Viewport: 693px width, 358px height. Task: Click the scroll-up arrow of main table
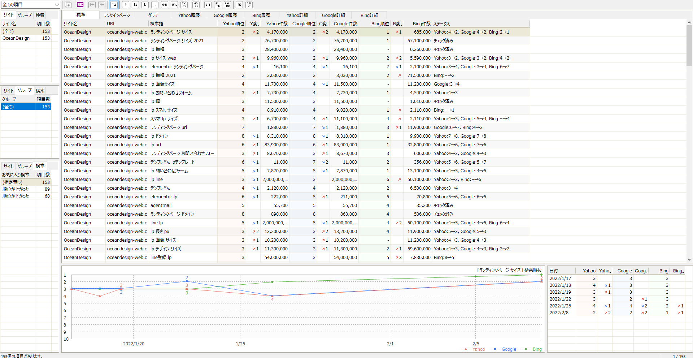point(689,22)
